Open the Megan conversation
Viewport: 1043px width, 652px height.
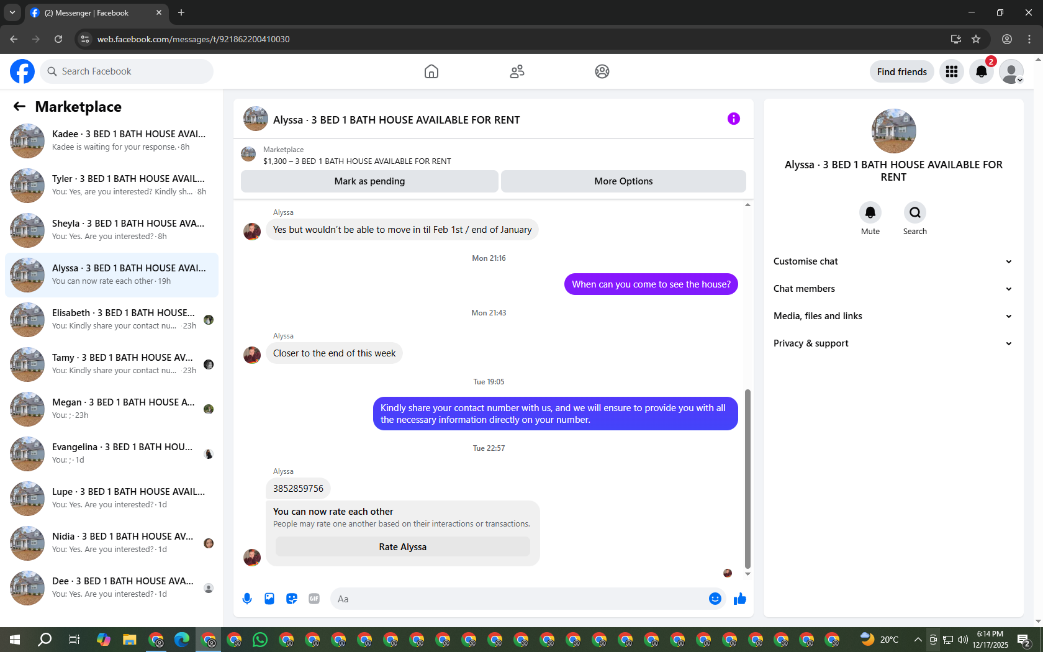(x=112, y=409)
